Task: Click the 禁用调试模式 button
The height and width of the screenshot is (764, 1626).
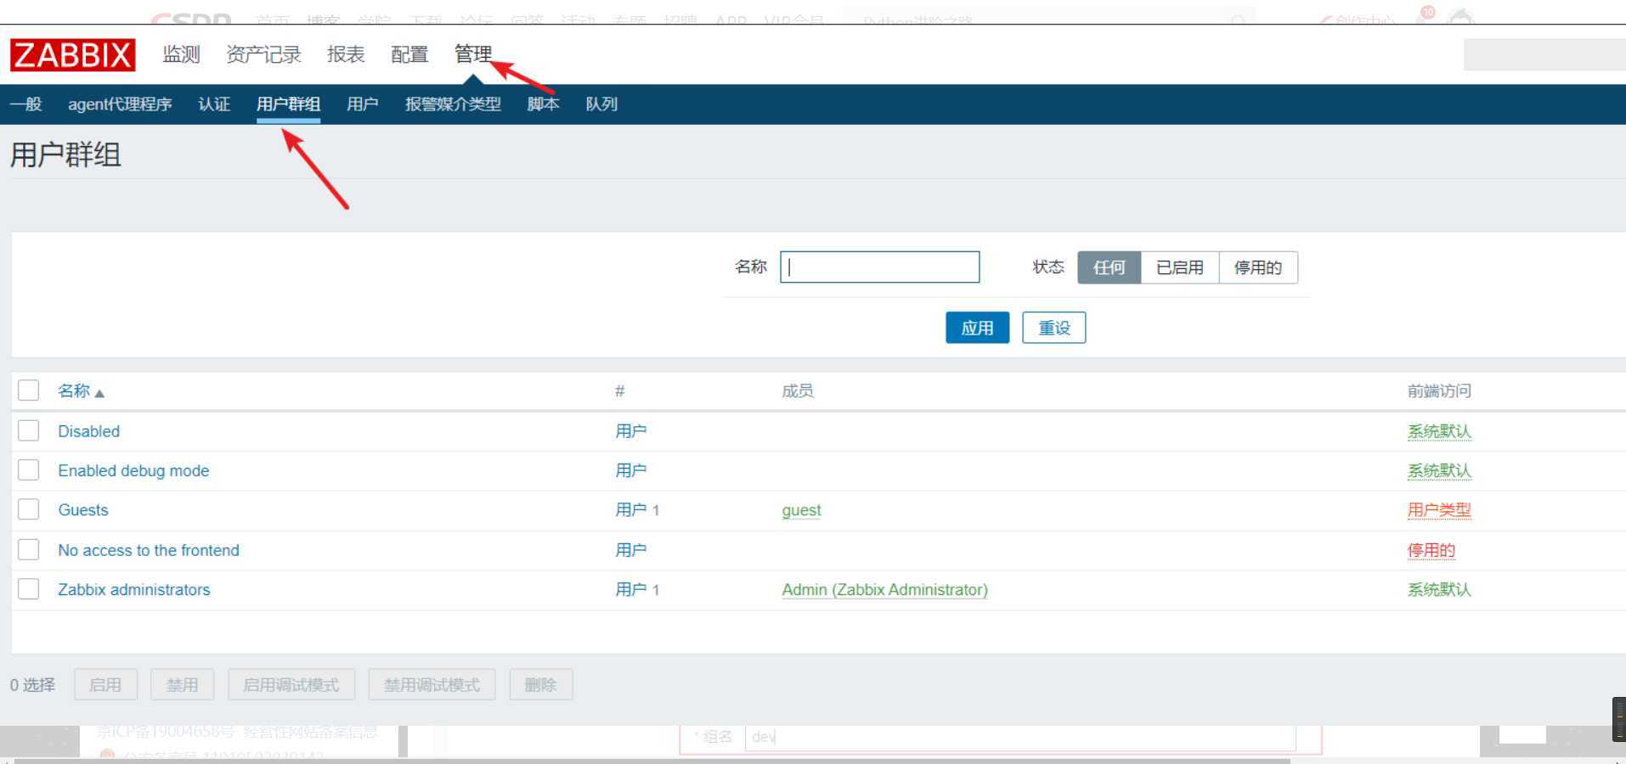Action: [432, 684]
